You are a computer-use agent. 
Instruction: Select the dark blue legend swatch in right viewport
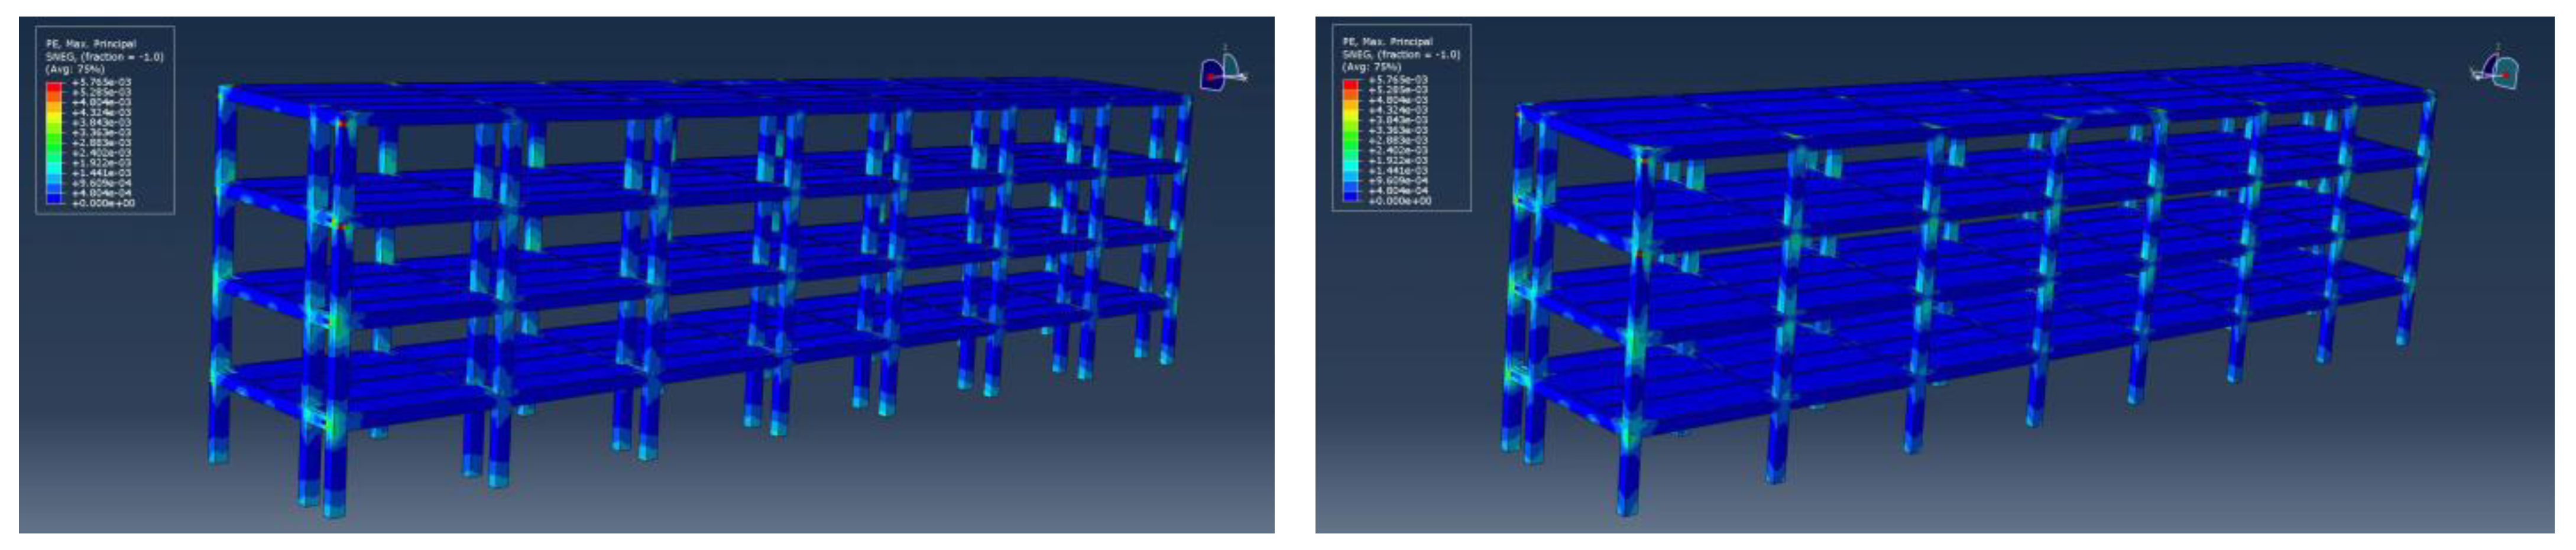click(1351, 196)
